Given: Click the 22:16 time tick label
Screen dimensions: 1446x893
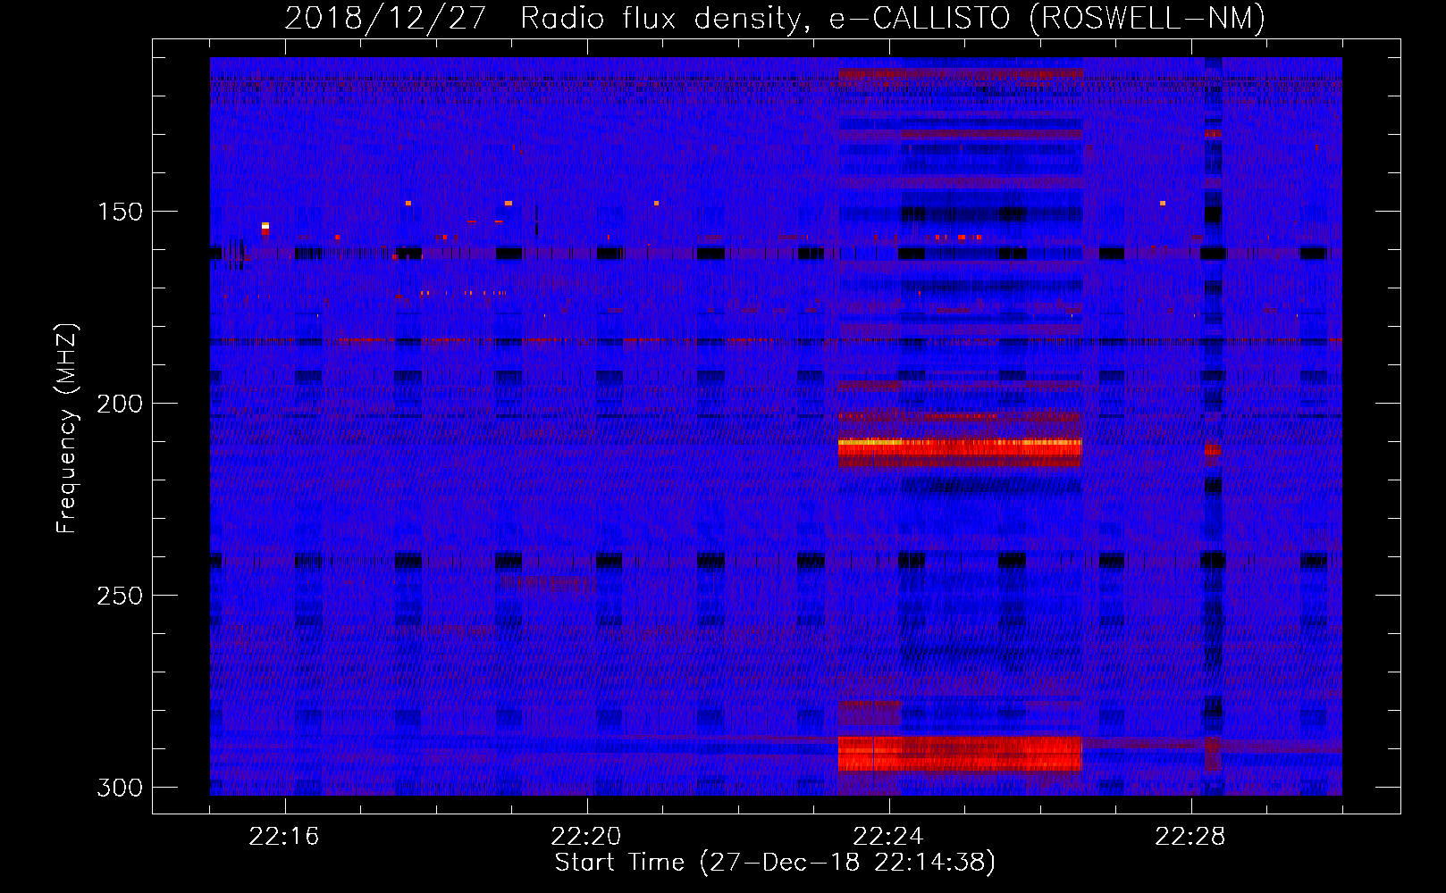Looking at the screenshot, I should tap(284, 837).
